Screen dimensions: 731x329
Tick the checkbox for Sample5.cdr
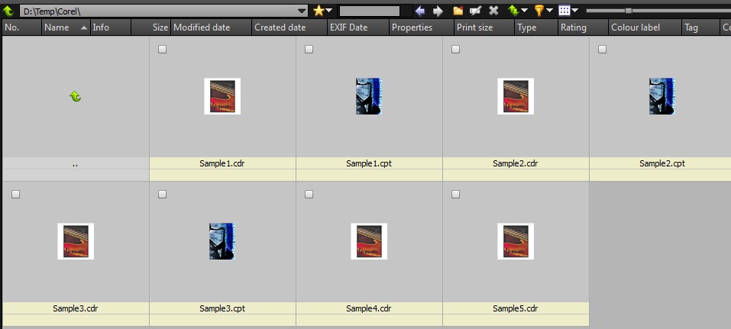455,195
